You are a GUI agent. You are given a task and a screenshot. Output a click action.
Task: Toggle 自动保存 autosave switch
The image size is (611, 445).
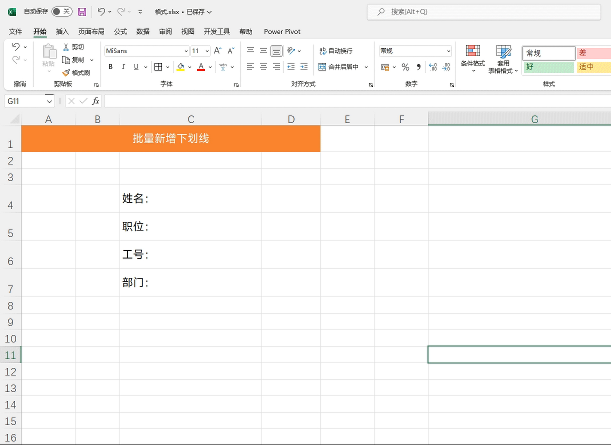click(62, 11)
